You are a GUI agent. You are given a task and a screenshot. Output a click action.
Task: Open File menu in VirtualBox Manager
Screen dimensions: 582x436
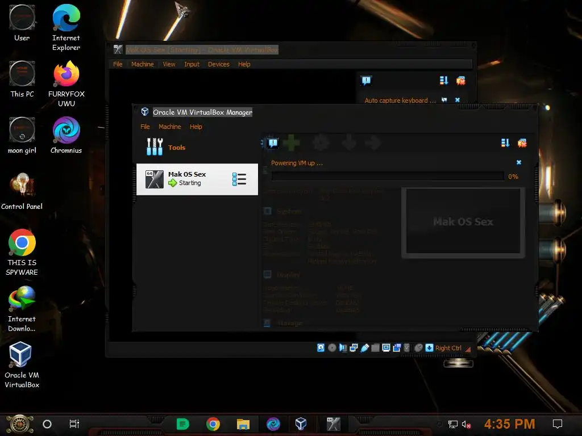145,127
